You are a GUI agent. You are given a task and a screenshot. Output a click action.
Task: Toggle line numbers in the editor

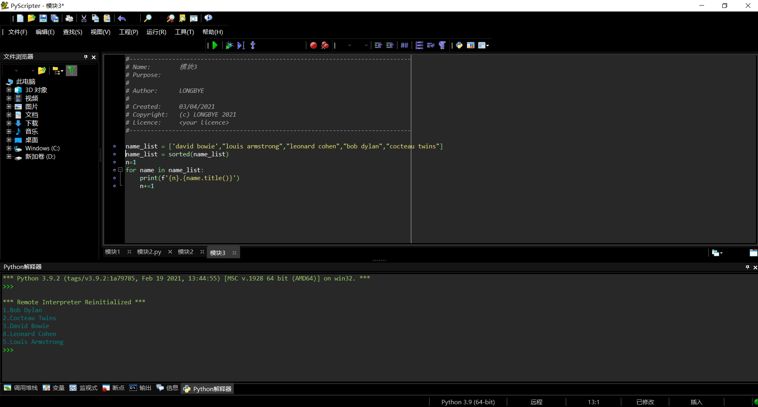(x=419, y=45)
